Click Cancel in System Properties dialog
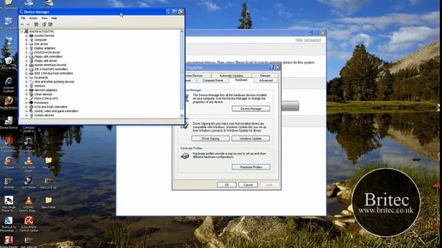This screenshot has height=248, width=442. point(248,185)
